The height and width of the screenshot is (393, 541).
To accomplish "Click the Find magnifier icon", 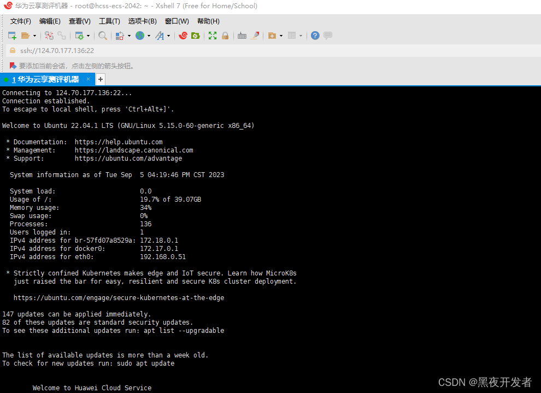I will click(103, 36).
